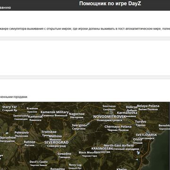Image resolution: width=170 pixels, height=170 pixels.
Task: Click the 'Черная Гора' Russian label
Action: coord(89,156)
